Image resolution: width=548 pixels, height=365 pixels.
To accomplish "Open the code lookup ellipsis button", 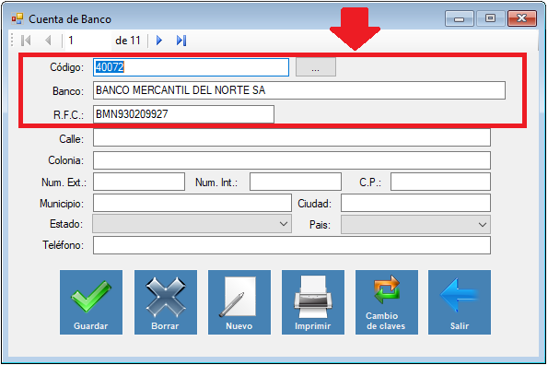I will [x=316, y=67].
